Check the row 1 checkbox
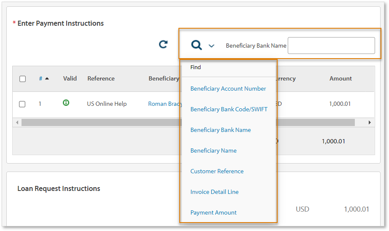Screen dimensions: 389x231 [22, 104]
